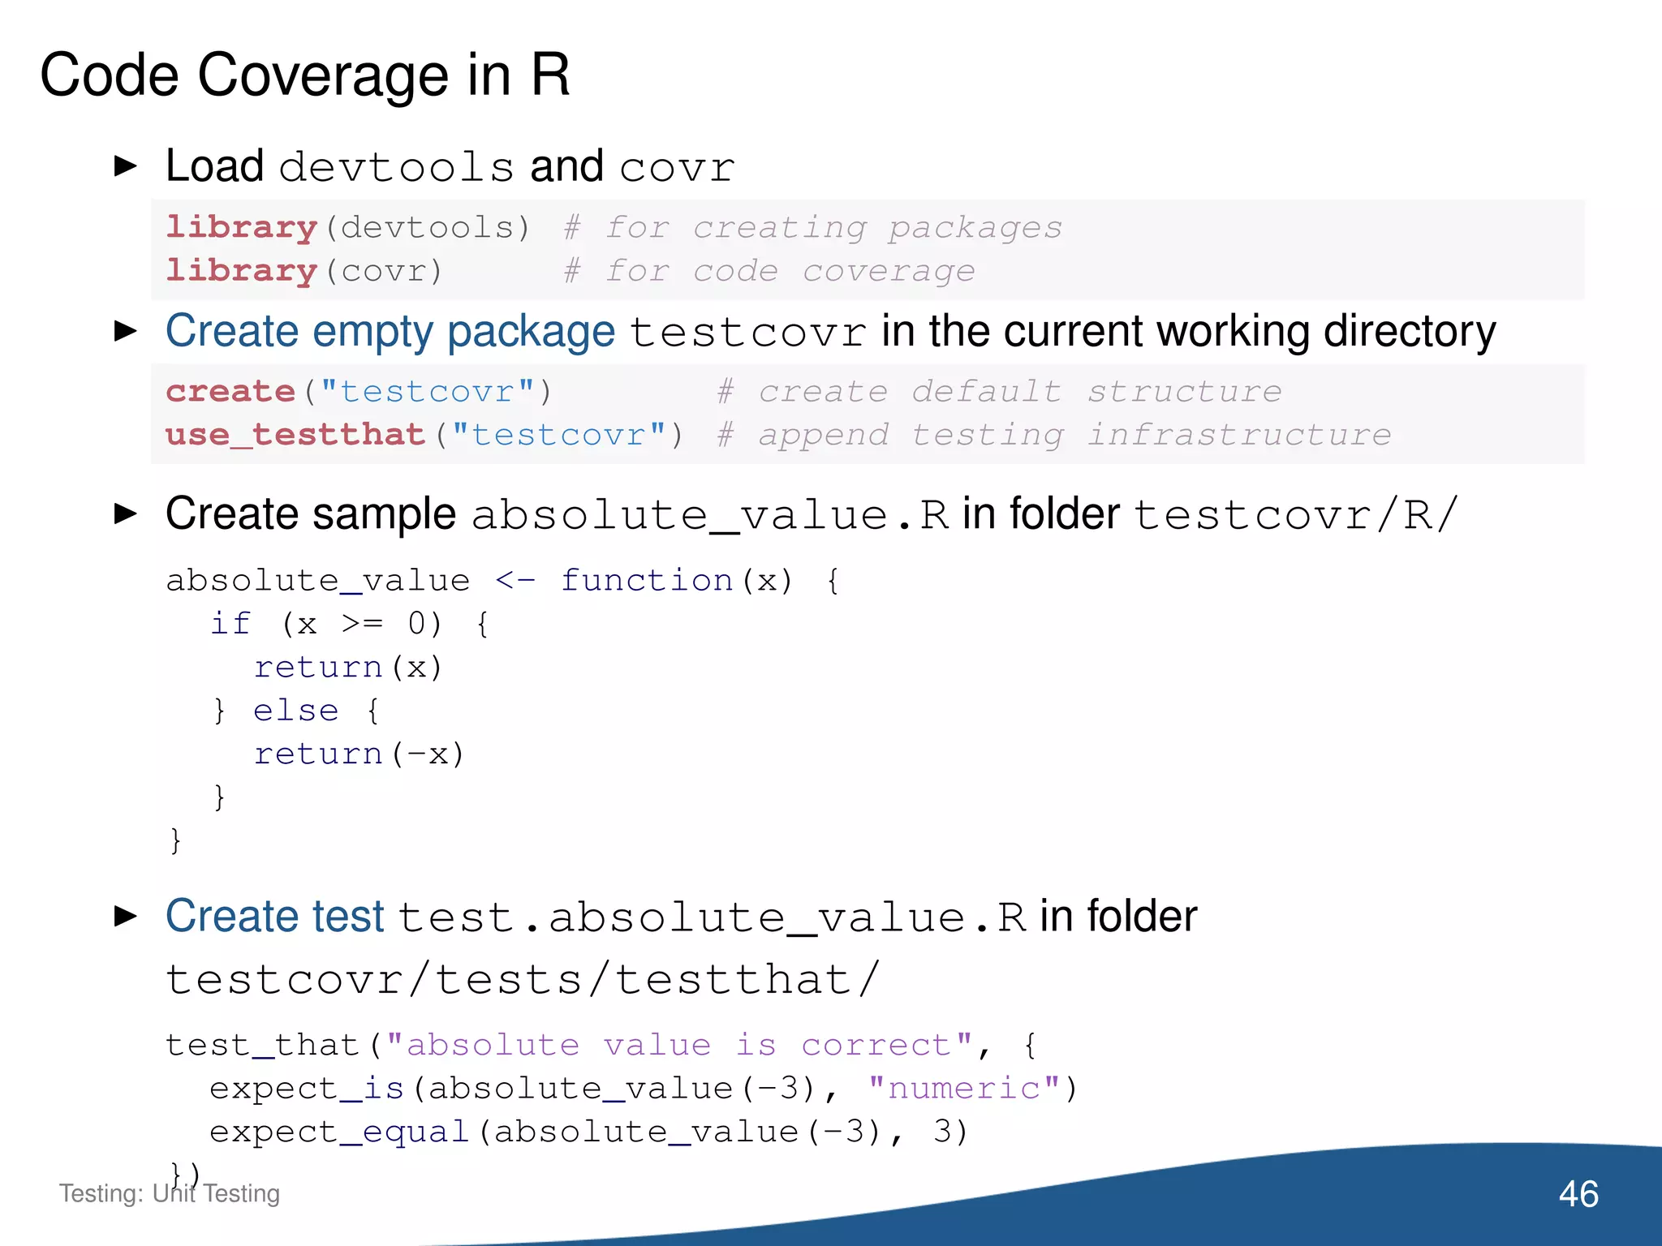Screen dimensions: 1662x1246
Task: Click the create("testcovr") function call
Action: click(x=359, y=392)
